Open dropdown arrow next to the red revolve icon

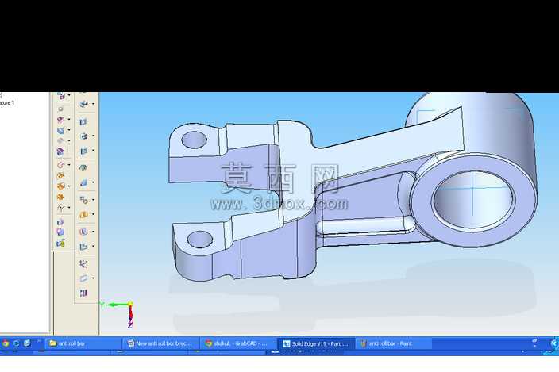[x=69, y=165]
